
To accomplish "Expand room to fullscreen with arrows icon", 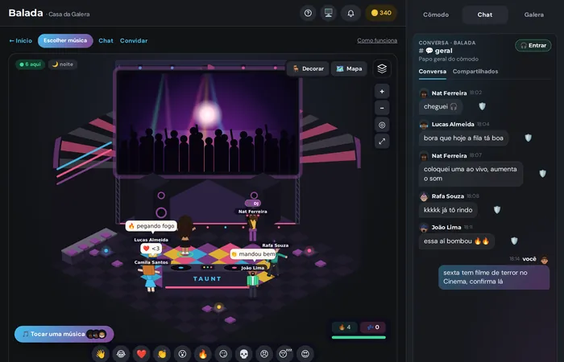I will (382, 142).
